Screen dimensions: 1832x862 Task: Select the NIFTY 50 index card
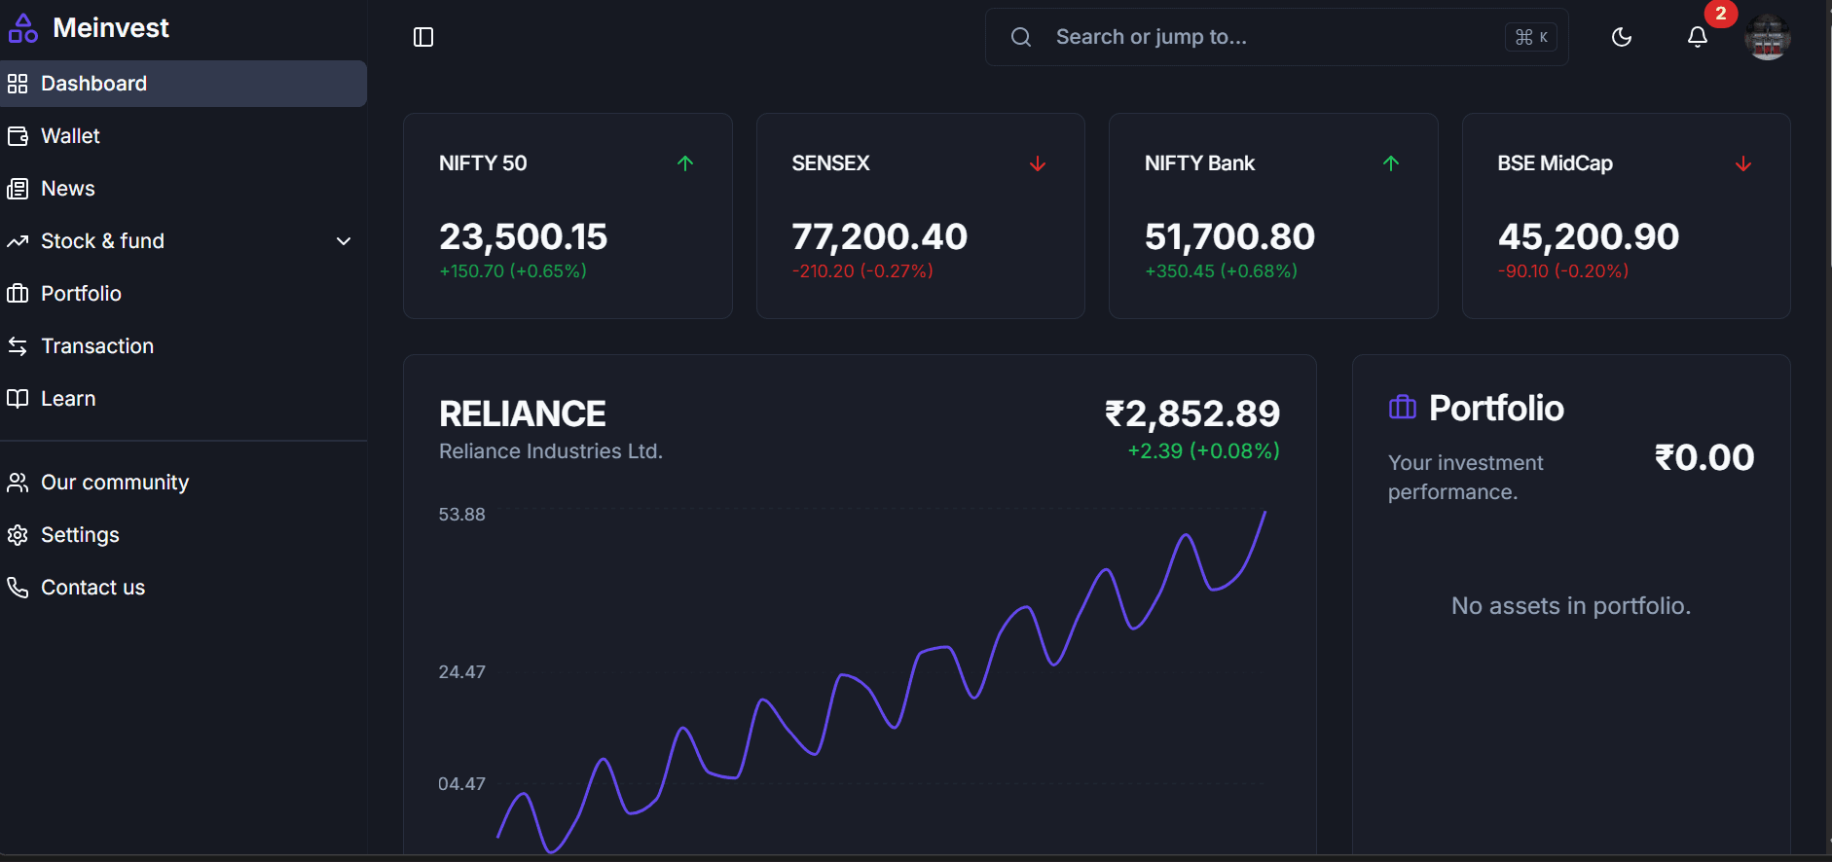coord(568,216)
